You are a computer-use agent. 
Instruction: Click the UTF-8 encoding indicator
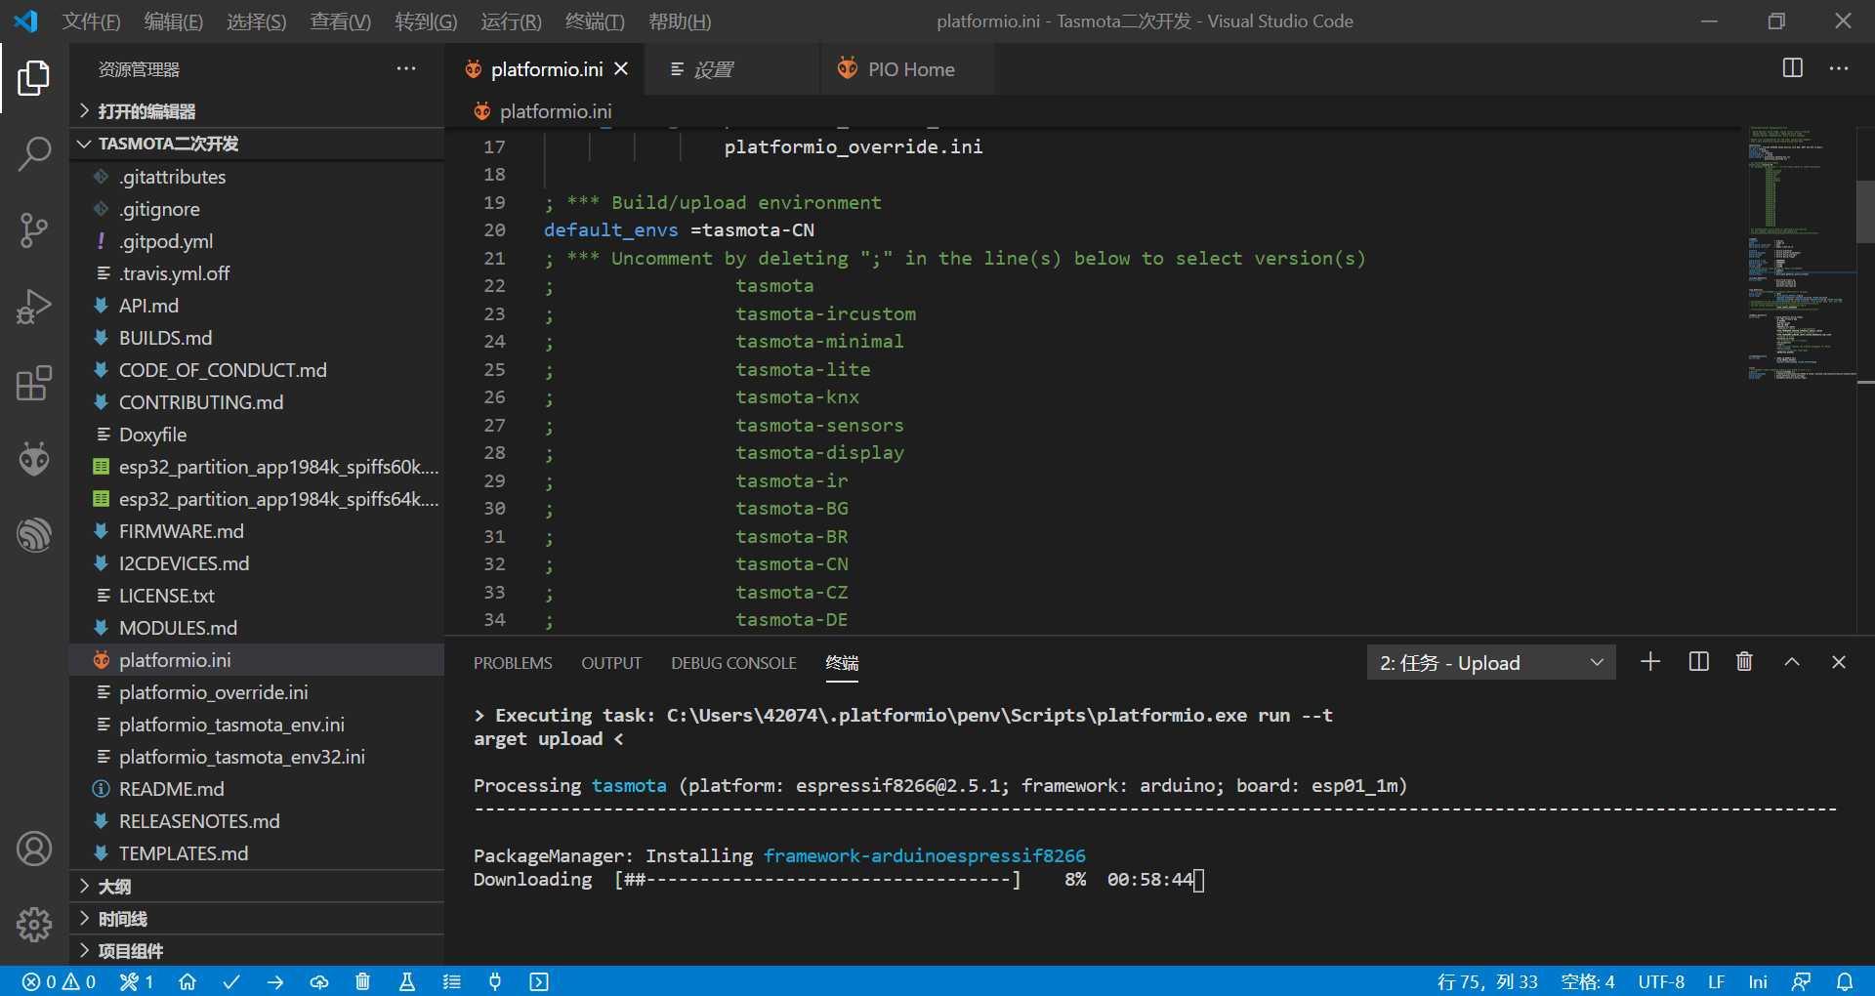(x=1661, y=981)
